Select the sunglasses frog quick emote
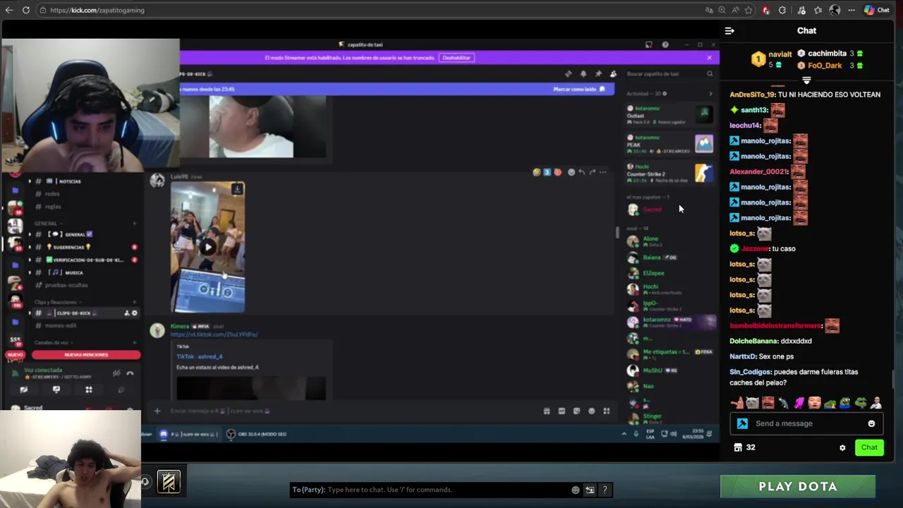903x508 pixels. (x=861, y=403)
